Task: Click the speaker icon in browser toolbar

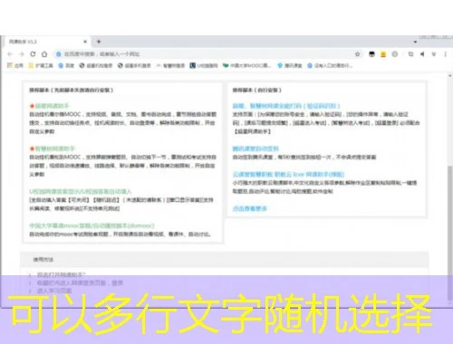Action: (422, 54)
